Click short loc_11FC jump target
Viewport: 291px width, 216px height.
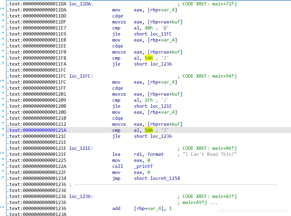(153, 34)
